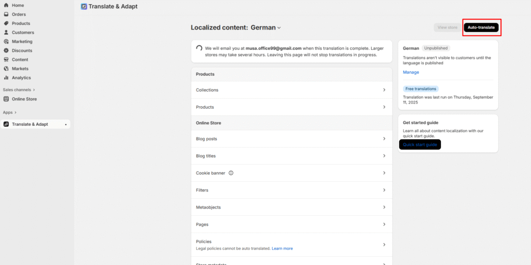
Task: Click the Marketing target icon
Action: click(x=6, y=41)
